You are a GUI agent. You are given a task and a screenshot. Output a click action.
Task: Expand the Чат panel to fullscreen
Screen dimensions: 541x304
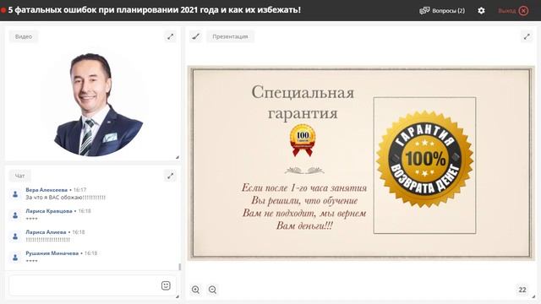(x=171, y=176)
